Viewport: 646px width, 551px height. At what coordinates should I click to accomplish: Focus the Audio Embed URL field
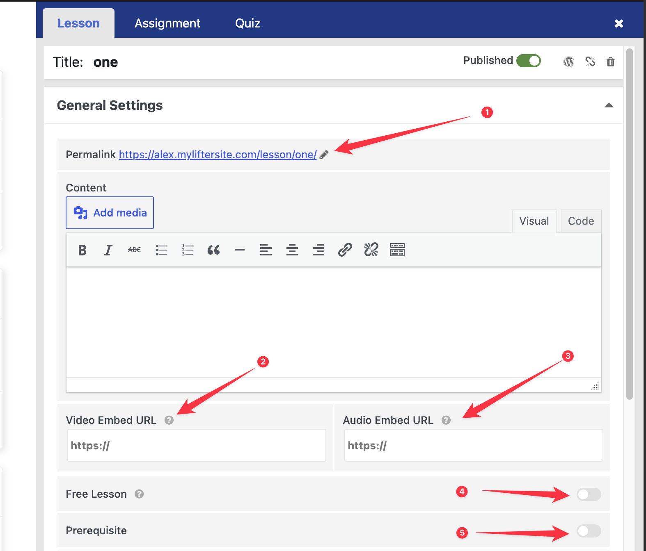[x=474, y=445]
